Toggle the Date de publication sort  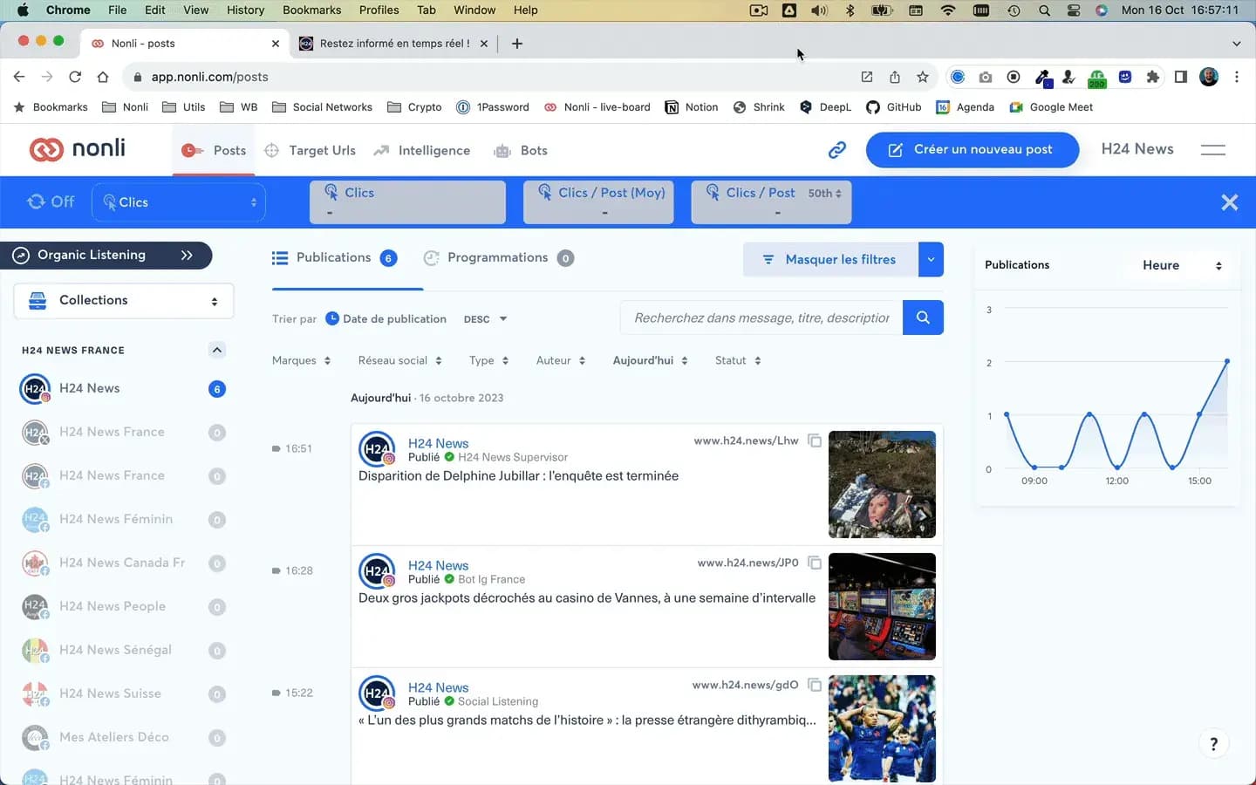(x=386, y=319)
